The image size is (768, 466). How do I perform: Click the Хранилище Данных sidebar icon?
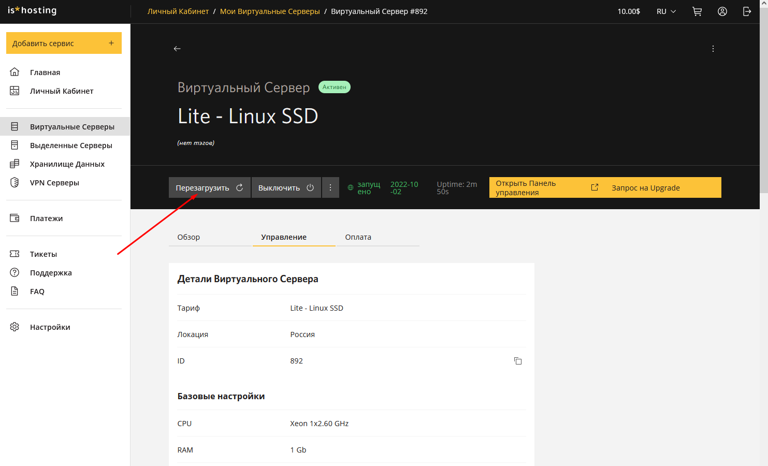[x=15, y=164]
